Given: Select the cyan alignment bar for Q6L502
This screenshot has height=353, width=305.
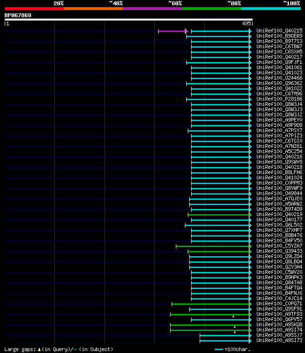Looking at the screenshot, I should (218, 225).
